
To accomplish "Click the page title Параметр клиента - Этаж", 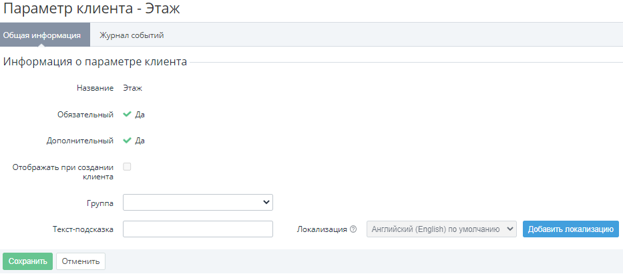I will [x=91, y=9].
